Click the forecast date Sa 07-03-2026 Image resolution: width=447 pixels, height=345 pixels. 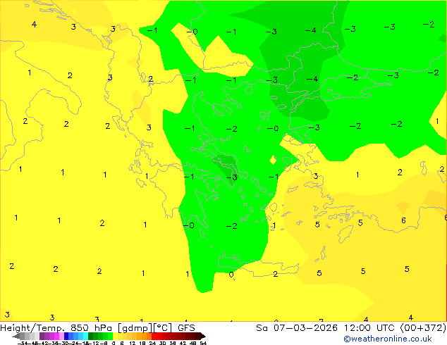(297, 328)
